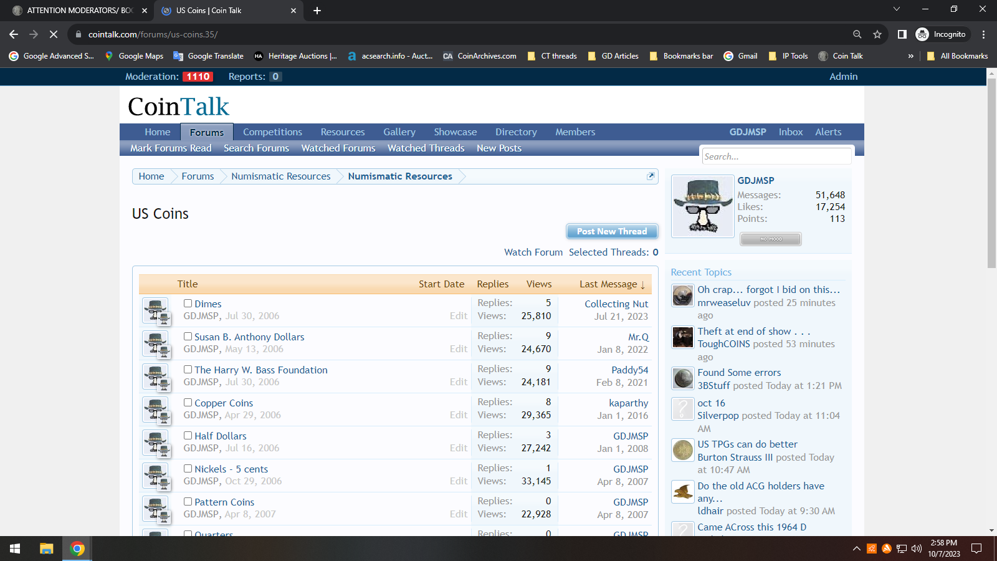997x561 pixels.
Task: Open the tab search dropdown arrow
Action: pyautogui.click(x=896, y=9)
